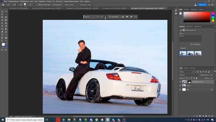The image size is (216, 122).
Task: Toggle lock all padlock icon
Action: tap(196, 78)
